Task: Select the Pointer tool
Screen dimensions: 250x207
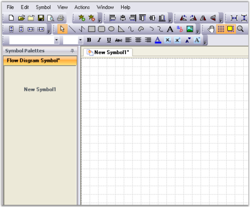Action: pos(63,29)
